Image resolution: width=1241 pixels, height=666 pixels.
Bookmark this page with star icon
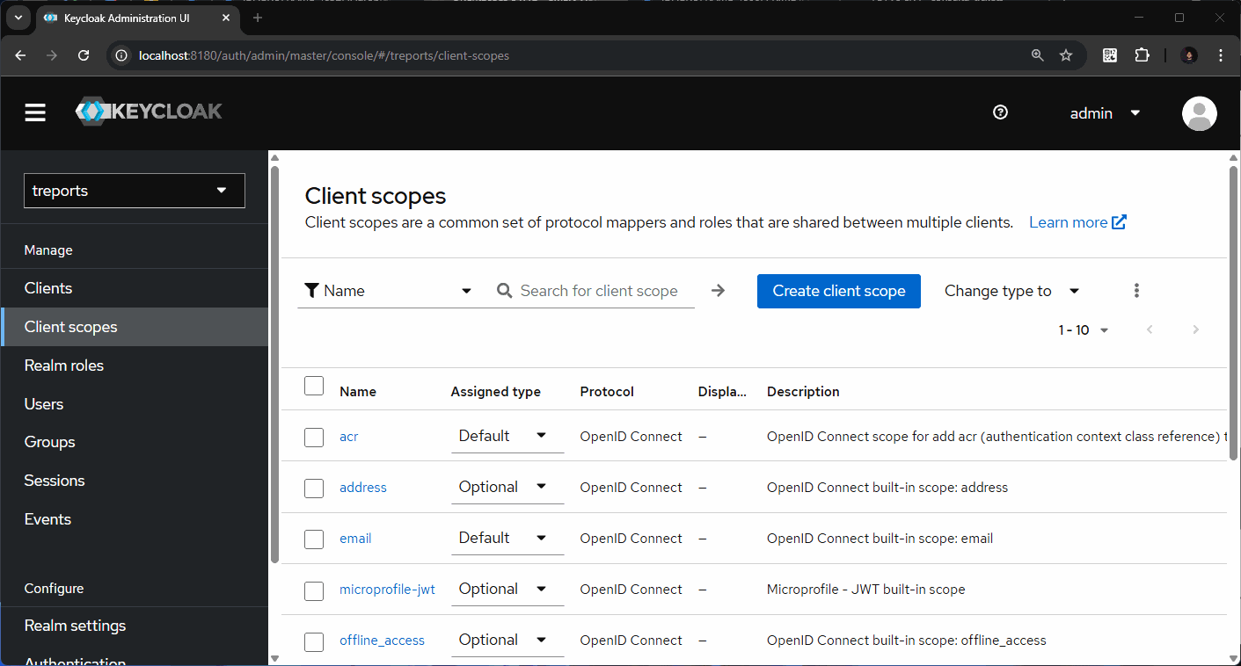click(x=1066, y=55)
